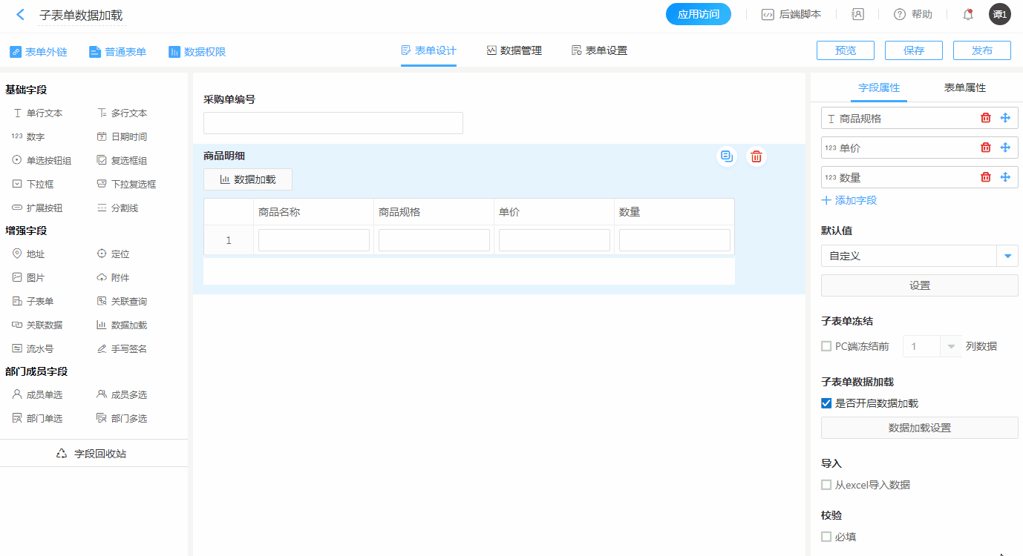Click move handle icon for 数量 field

coord(1005,177)
